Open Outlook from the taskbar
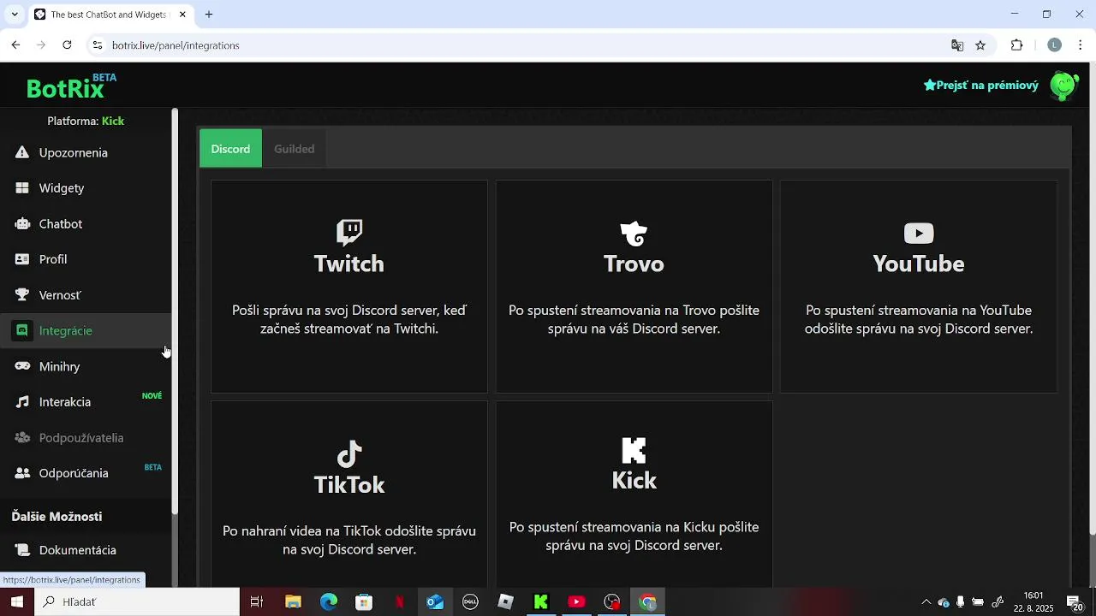This screenshot has width=1096, height=616. tap(435, 602)
